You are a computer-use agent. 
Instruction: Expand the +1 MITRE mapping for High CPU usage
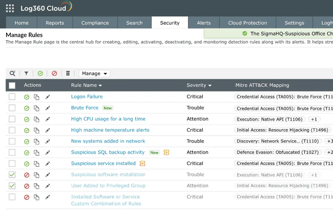(314, 119)
